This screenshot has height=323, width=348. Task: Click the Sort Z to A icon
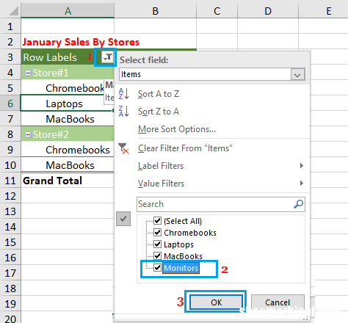pyautogui.click(x=123, y=112)
